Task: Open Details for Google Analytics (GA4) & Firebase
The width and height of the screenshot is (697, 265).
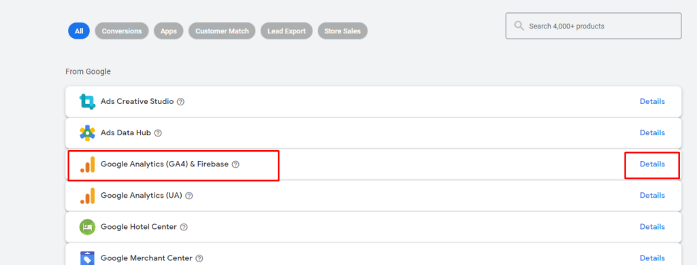Action: point(652,164)
